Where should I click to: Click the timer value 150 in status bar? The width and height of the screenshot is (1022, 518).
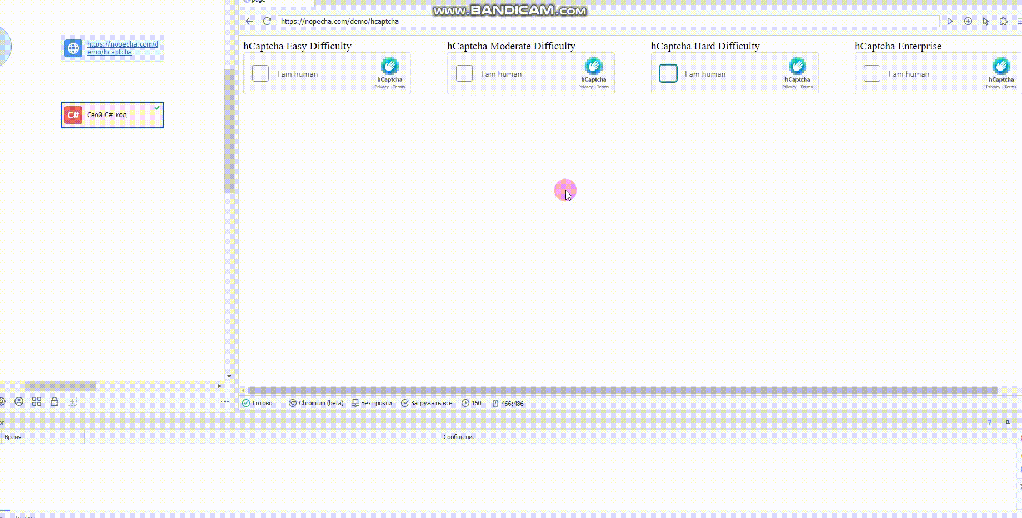[x=472, y=403]
